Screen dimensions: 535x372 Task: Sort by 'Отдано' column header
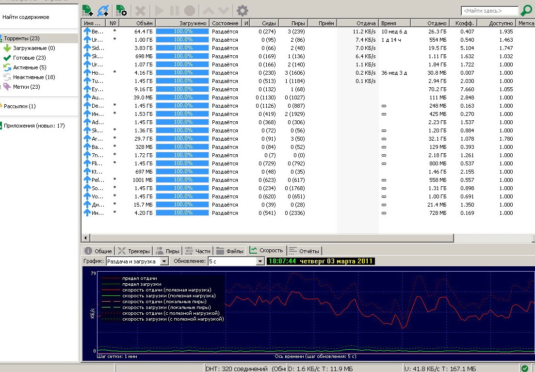[430, 23]
